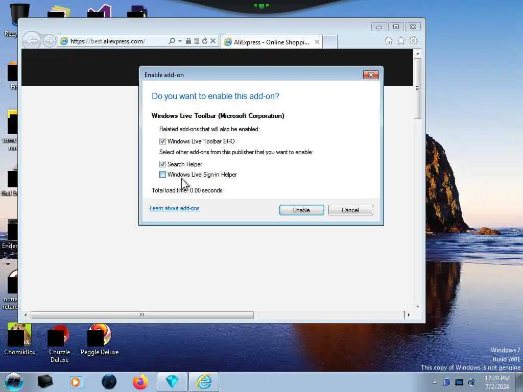
Task: Click the Show desktop strip at taskbar end
Action: [519, 382]
